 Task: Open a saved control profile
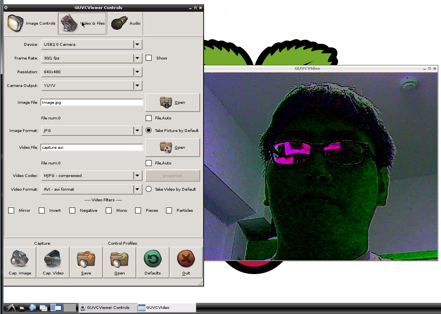[x=119, y=262]
